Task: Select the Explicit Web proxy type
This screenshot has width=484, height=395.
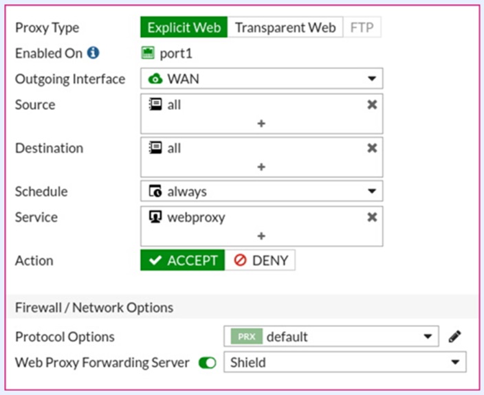Action: tap(184, 27)
